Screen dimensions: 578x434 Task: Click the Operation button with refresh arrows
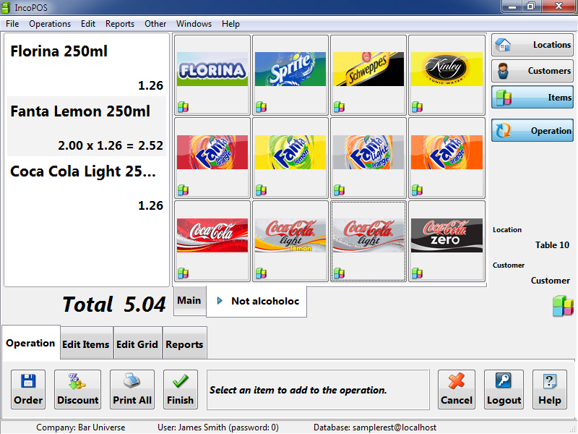(532, 130)
